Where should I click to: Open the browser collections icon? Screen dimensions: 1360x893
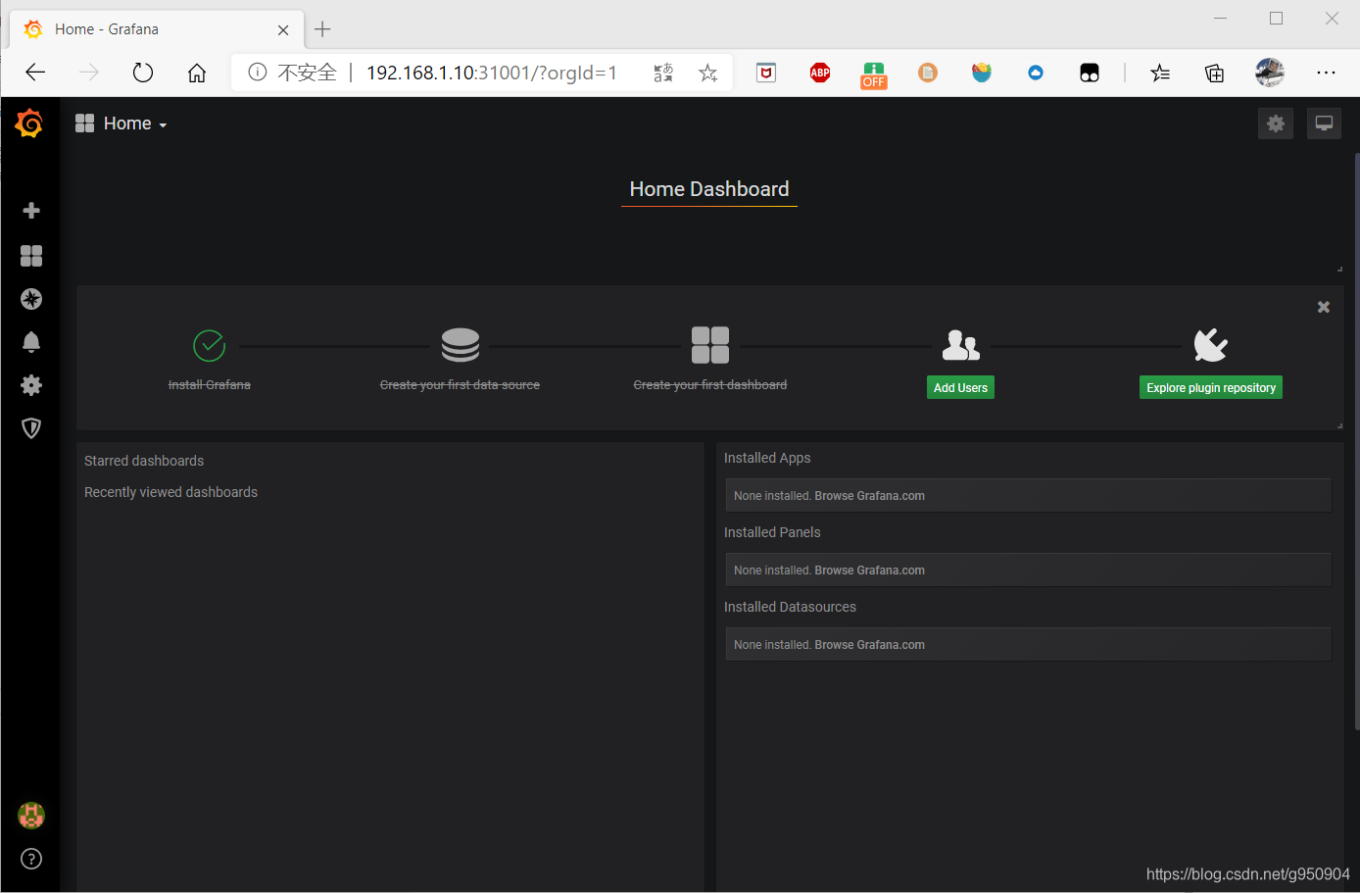coord(1214,73)
